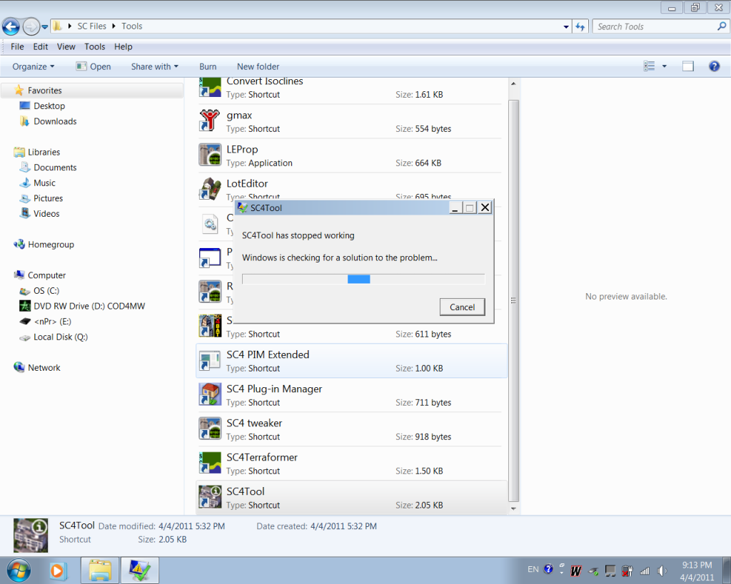Select the SC4Terraformer icon
The width and height of the screenshot is (731, 584).
[210, 463]
